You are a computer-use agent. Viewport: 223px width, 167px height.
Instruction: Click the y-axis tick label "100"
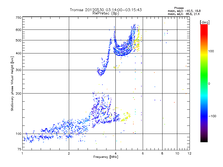[19, 134]
